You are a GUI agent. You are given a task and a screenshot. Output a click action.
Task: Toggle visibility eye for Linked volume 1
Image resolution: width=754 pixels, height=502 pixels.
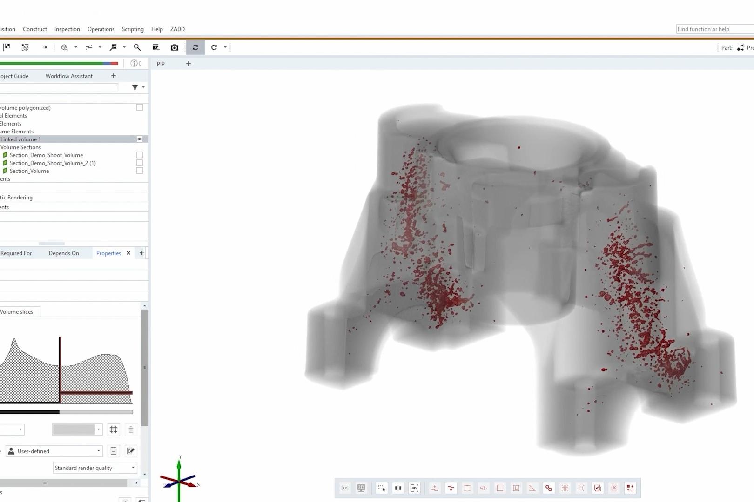pyautogui.click(x=139, y=139)
